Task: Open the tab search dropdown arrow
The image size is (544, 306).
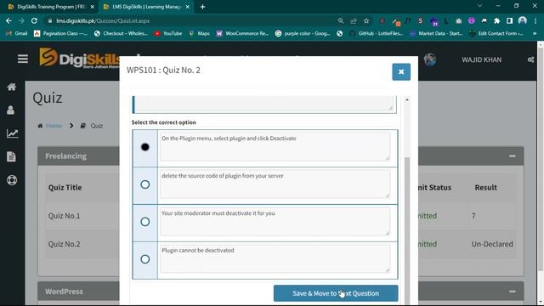Action: coord(479,6)
